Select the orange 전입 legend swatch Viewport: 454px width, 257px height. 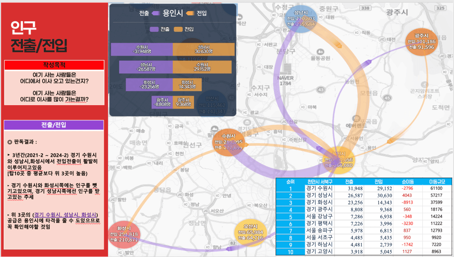[x=178, y=29]
